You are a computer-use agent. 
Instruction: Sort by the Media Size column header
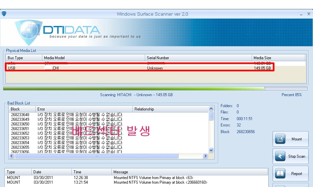click(x=279, y=58)
